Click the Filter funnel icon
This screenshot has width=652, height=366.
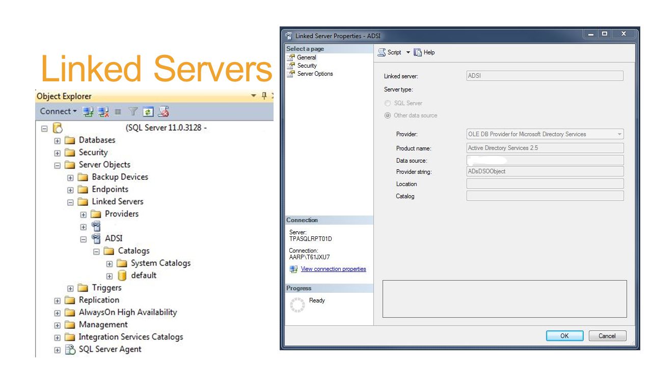[x=133, y=111]
